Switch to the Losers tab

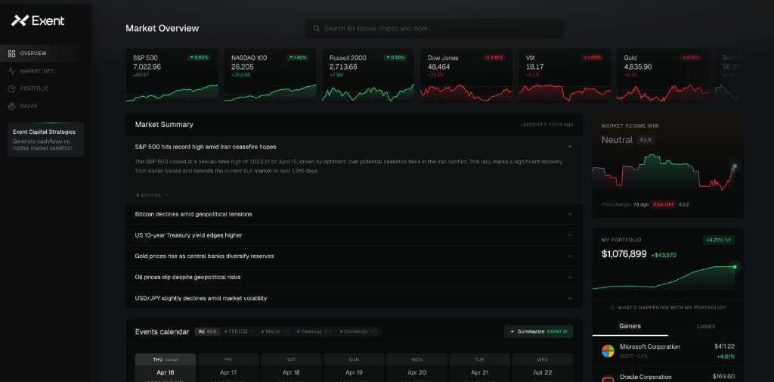pos(705,326)
